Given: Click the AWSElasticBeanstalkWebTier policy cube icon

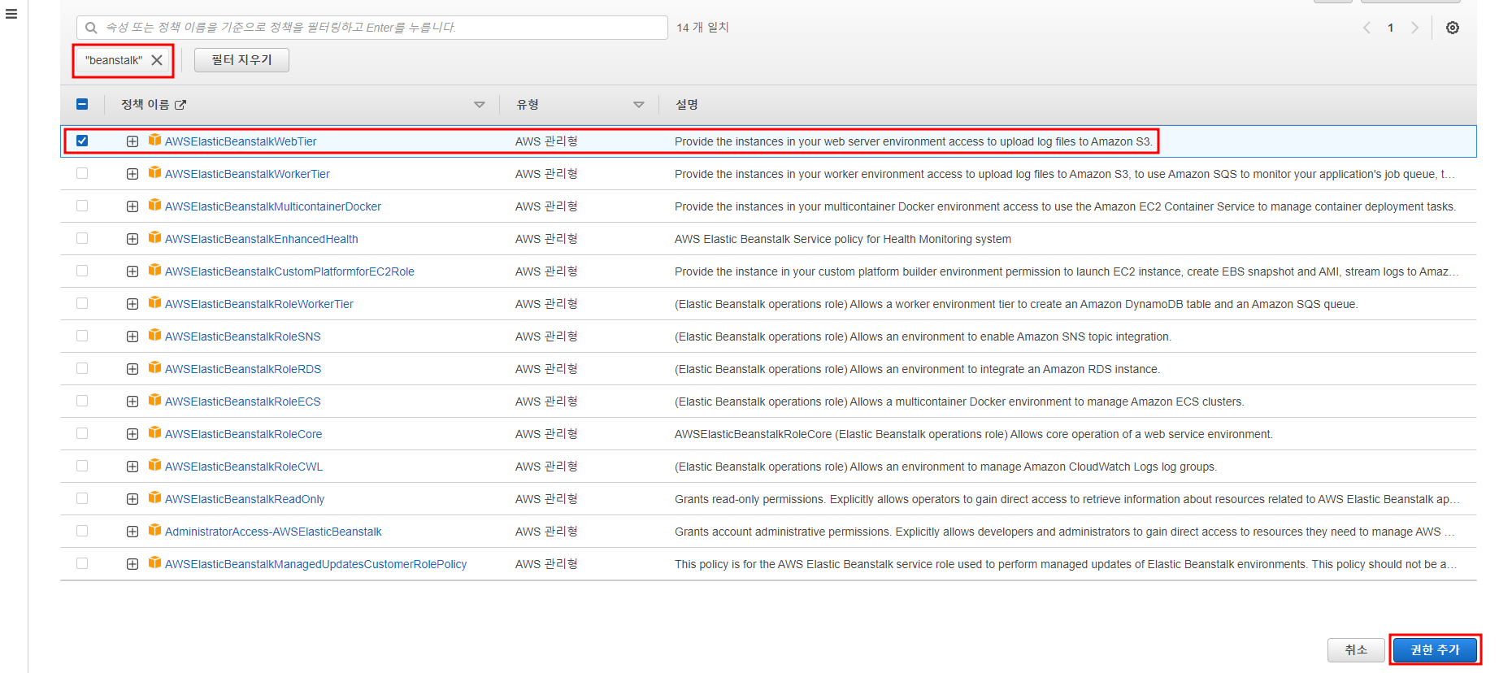Looking at the screenshot, I should [x=154, y=140].
